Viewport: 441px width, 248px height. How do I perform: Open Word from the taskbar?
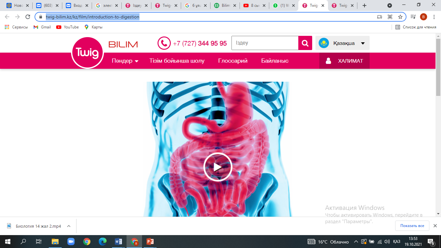point(118,242)
